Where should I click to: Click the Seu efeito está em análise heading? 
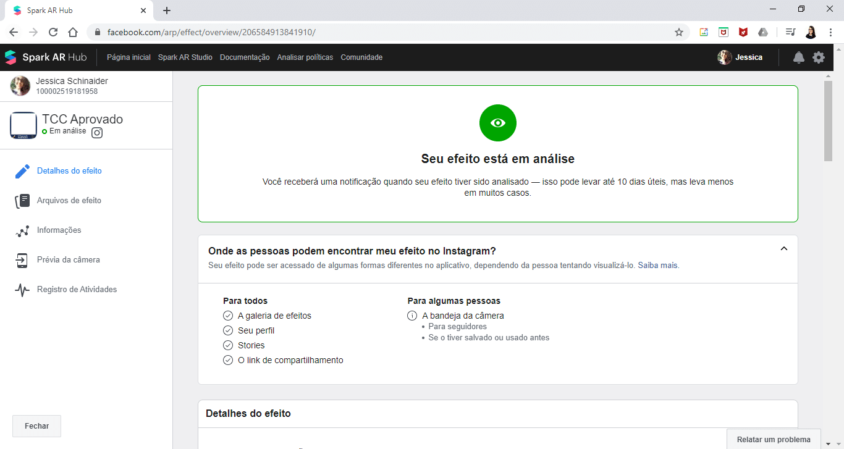point(498,159)
